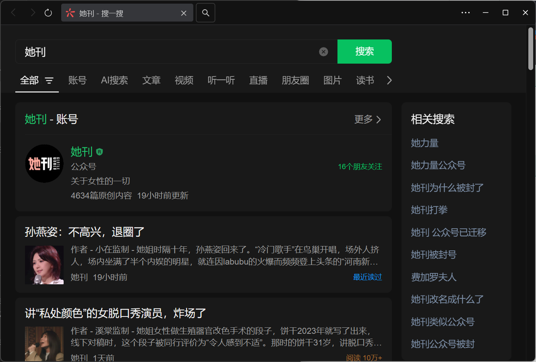Screen dimensions: 536x362
Task: Search related term 她刊 公众号已迁移
Action: click(449, 232)
